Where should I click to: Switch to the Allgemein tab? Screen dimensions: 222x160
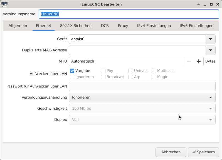pos(18,26)
